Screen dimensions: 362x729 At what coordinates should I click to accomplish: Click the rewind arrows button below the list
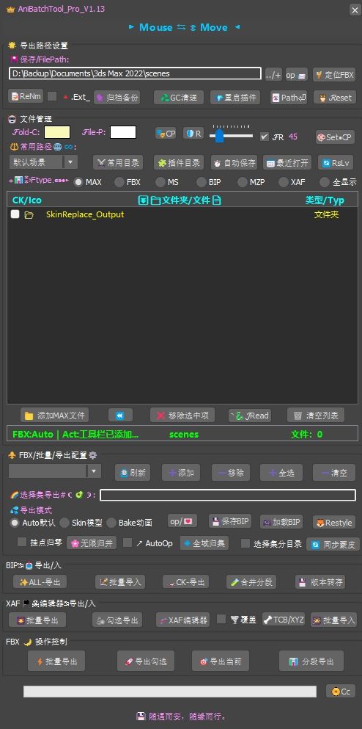click(x=121, y=416)
